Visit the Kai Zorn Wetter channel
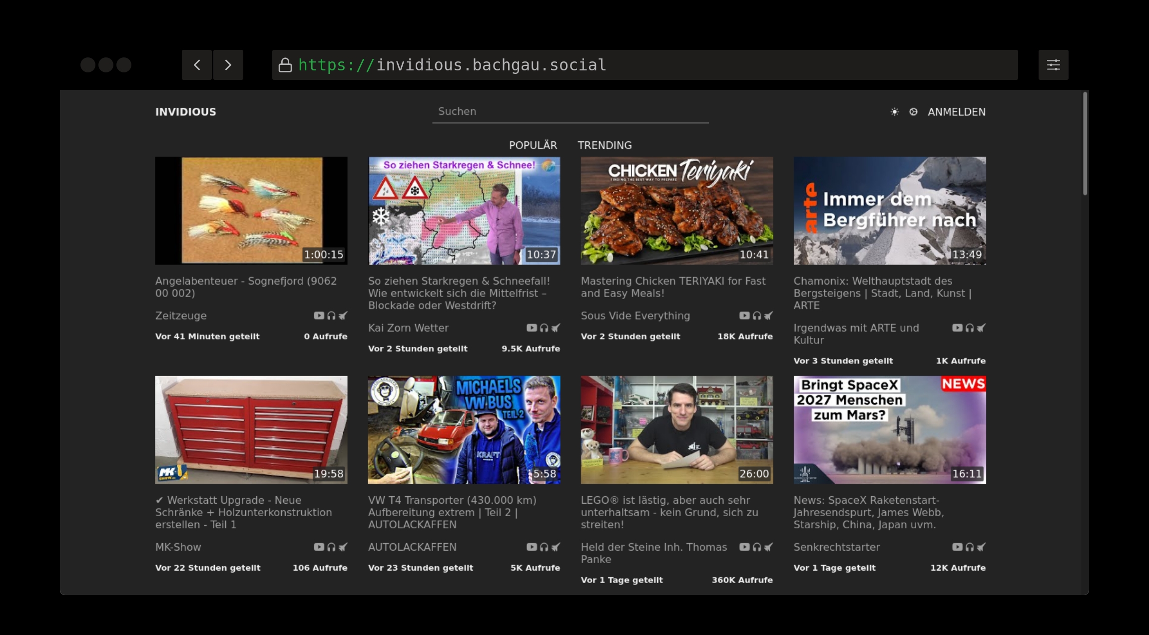The height and width of the screenshot is (635, 1149). click(408, 328)
